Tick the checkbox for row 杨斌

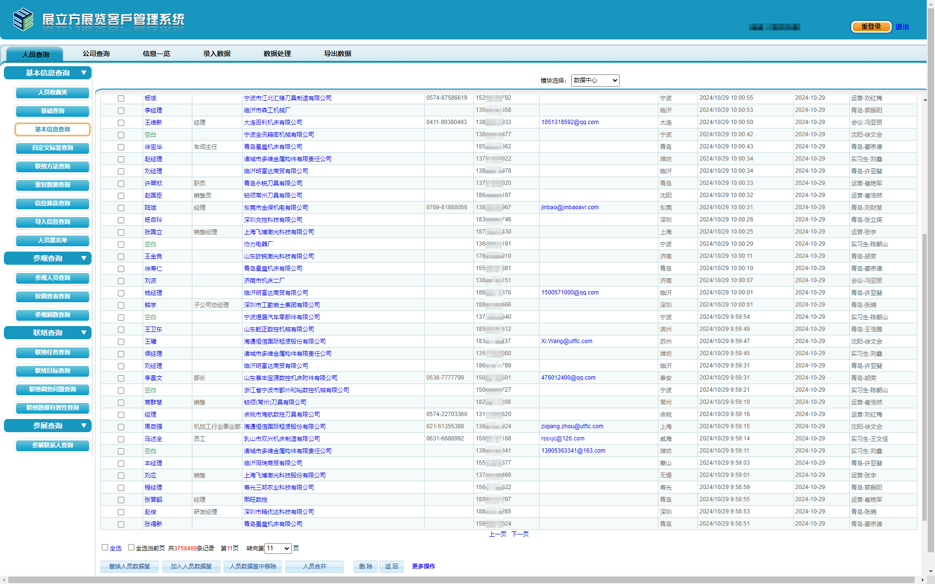[x=121, y=98]
